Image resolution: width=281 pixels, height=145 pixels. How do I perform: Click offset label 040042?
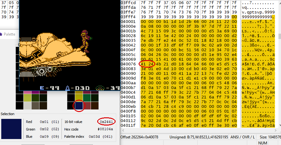(x=128, y=45)
